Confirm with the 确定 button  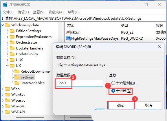pos(121,105)
